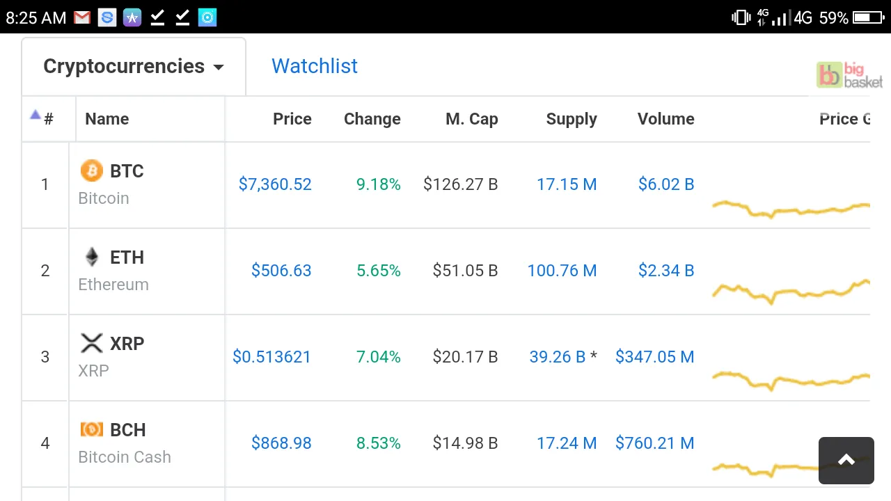Click the Bitcoin Cash orange icon

pyautogui.click(x=91, y=429)
